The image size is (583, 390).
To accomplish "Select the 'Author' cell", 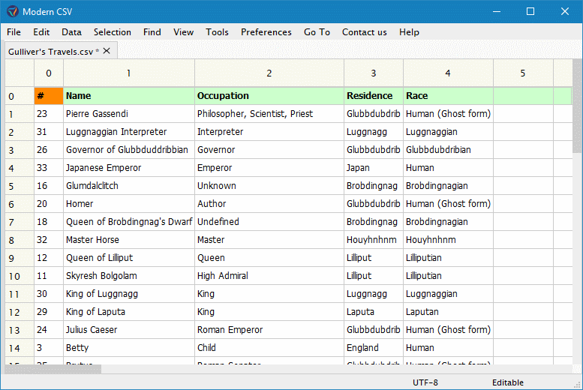I will [269, 204].
